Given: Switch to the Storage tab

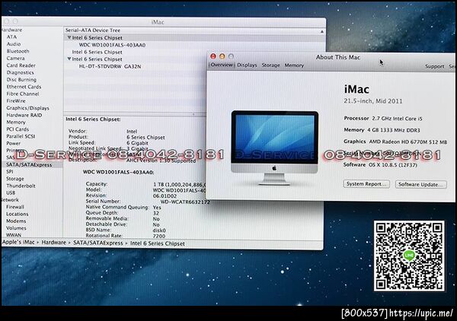Looking at the screenshot, I should click(270, 65).
